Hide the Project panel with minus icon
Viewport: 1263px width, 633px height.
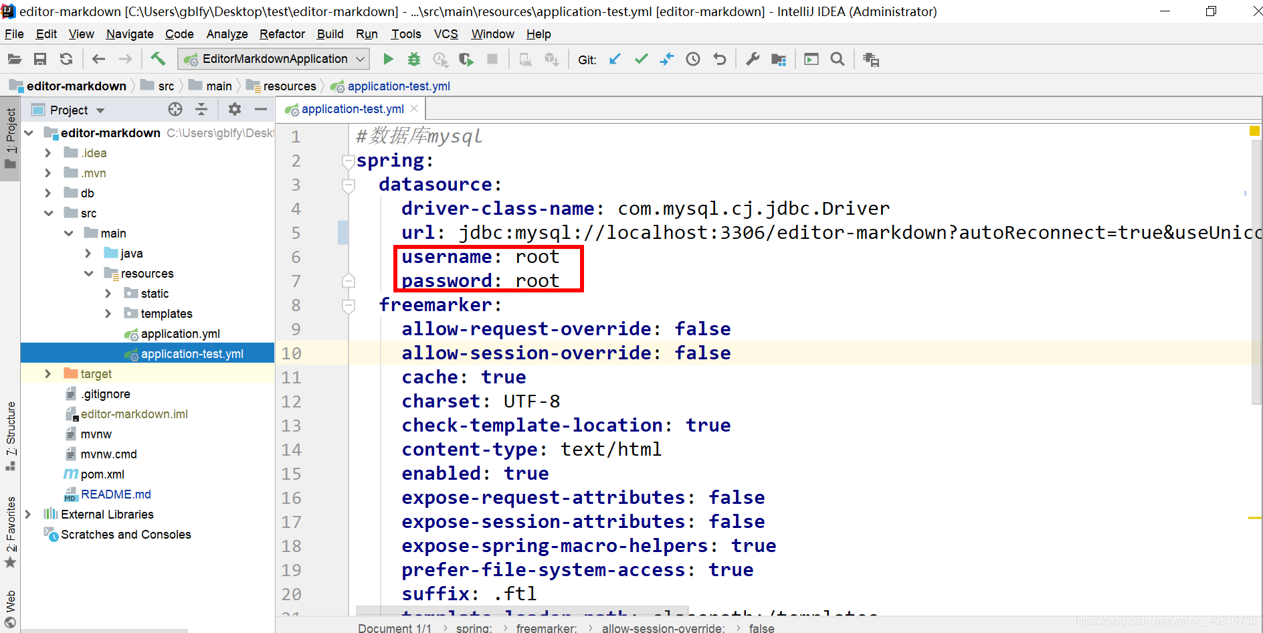click(x=261, y=109)
